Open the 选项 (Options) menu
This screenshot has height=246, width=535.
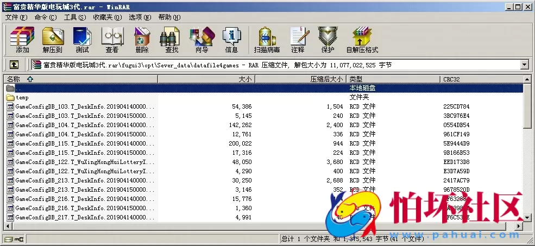click(x=140, y=17)
